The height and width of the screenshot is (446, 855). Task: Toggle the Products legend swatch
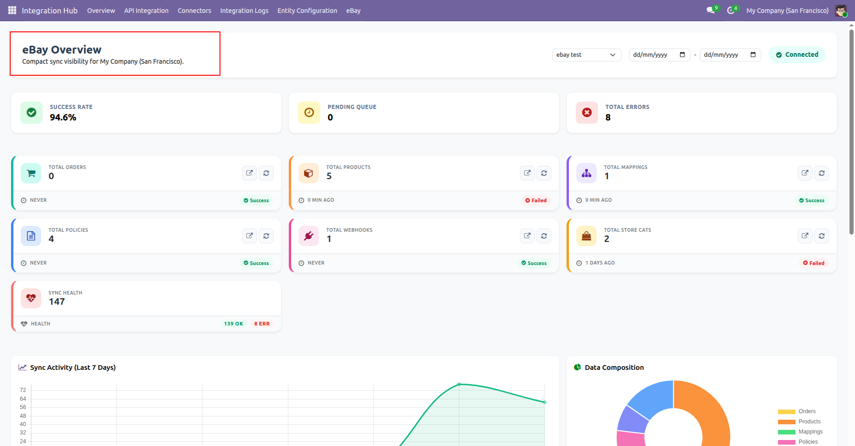tap(787, 422)
